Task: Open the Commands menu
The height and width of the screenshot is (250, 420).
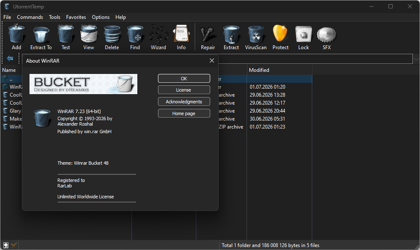Action: 30,17
